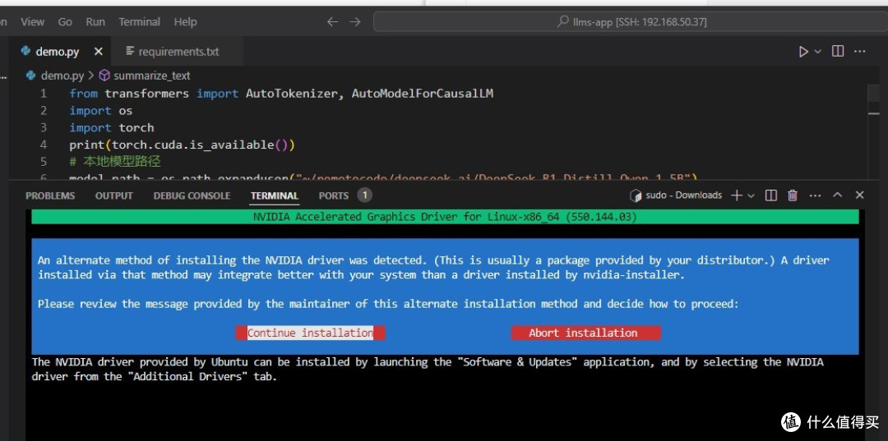The width and height of the screenshot is (888, 441).
Task: Go forward with the right arrow
Action: [x=355, y=22]
